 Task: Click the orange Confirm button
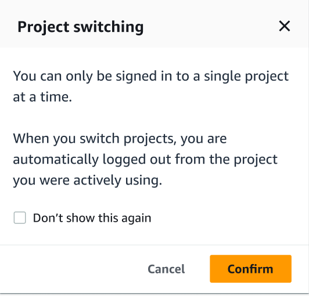tap(250, 269)
